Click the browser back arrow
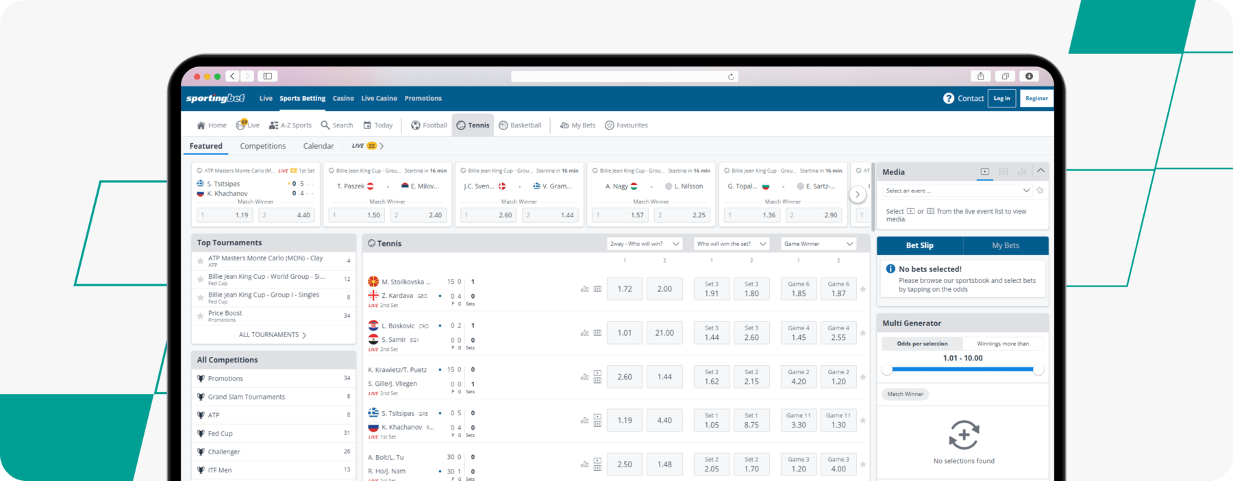This screenshot has width=1233, height=481. pyautogui.click(x=233, y=76)
